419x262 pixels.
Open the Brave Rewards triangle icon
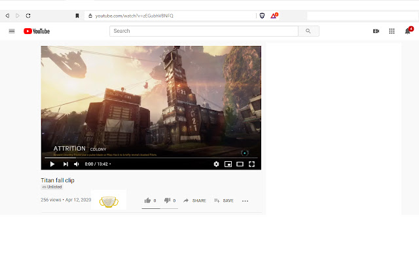point(274,16)
